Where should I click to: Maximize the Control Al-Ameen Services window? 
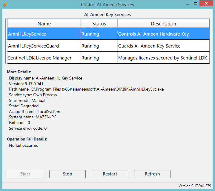click(195, 4)
